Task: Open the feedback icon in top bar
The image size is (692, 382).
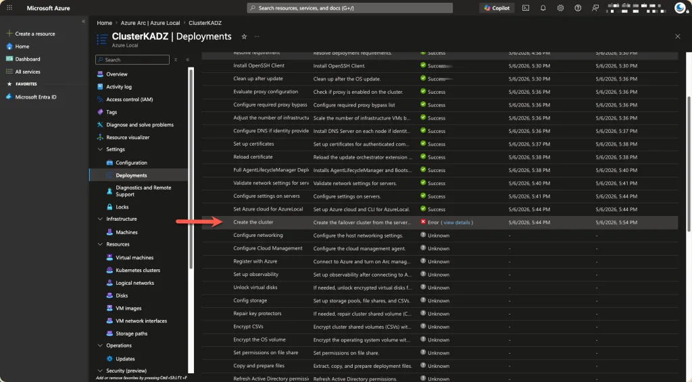Action: pyautogui.click(x=595, y=8)
